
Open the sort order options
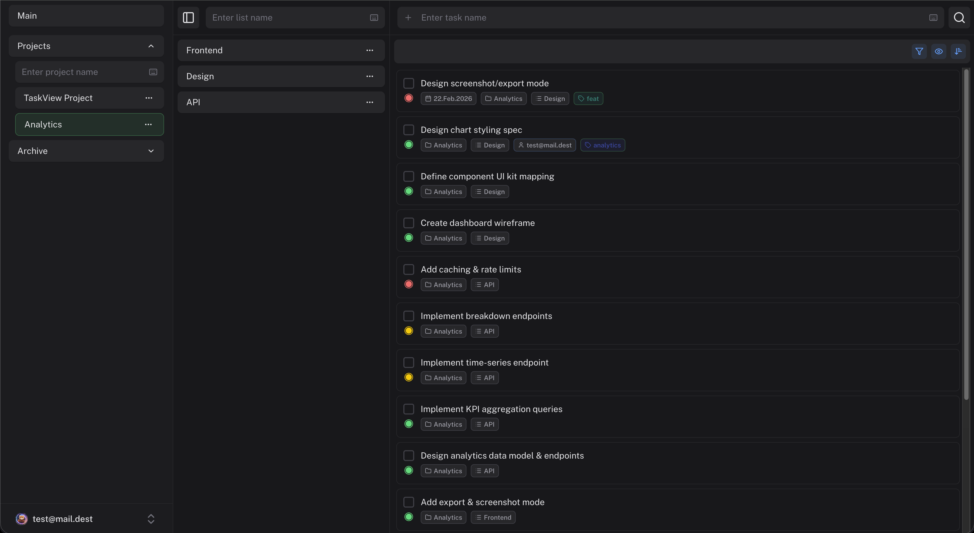[x=959, y=51]
